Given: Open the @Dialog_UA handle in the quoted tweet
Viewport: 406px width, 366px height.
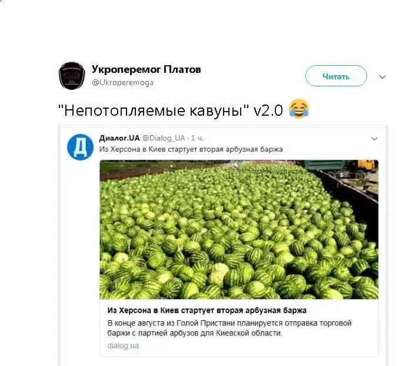Looking at the screenshot, I should point(164,138).
